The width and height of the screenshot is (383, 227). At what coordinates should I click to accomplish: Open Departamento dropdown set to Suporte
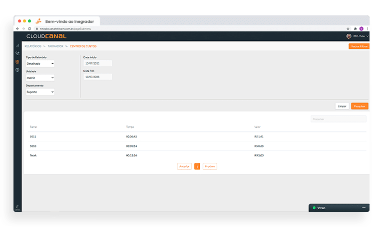(40, 92)
